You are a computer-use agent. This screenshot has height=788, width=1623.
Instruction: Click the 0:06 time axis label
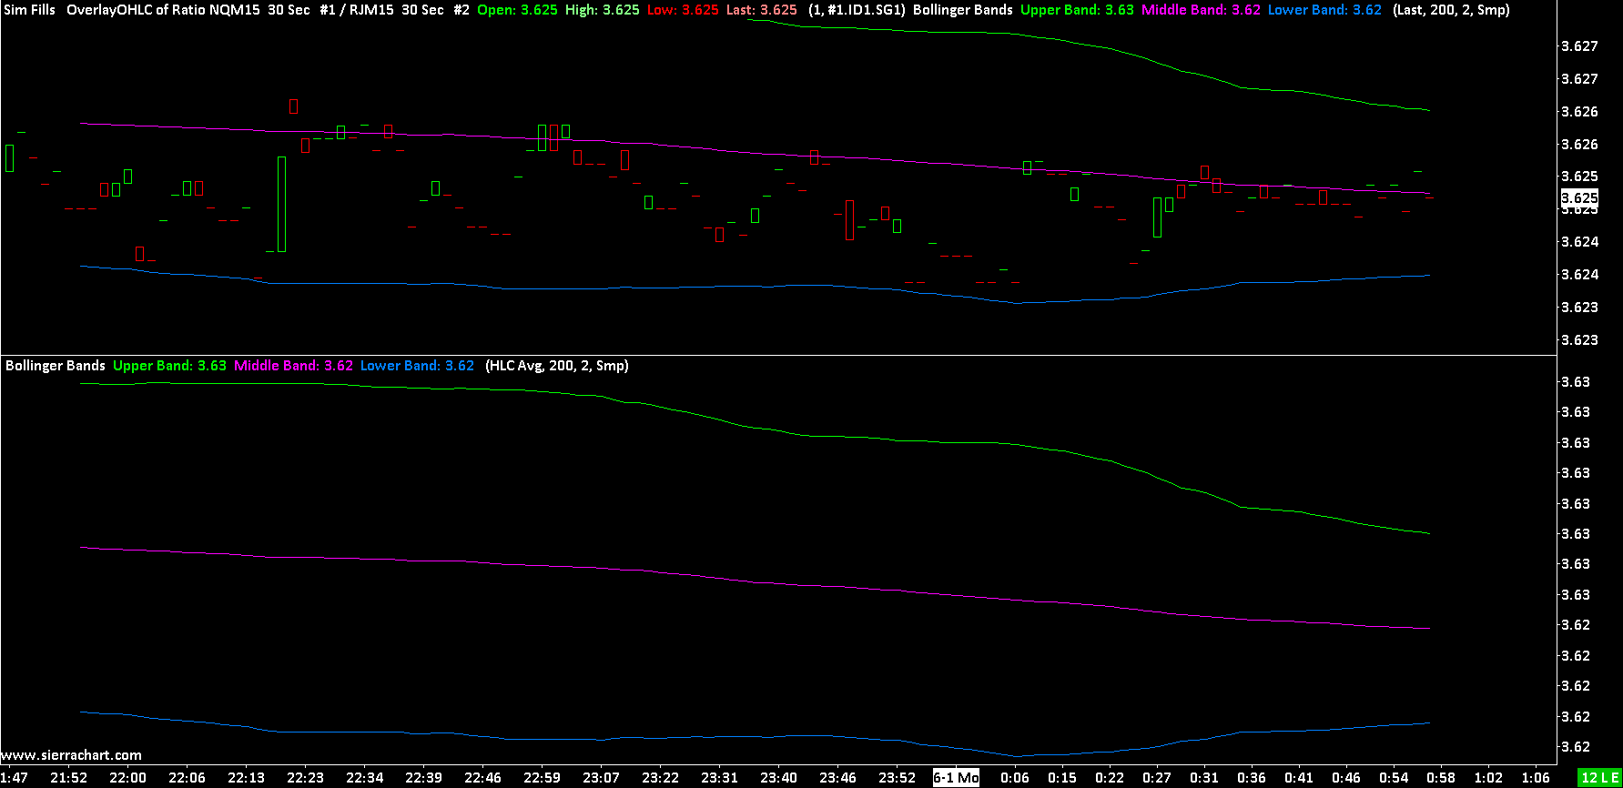pyautogui.click(x=1015, y=778)
